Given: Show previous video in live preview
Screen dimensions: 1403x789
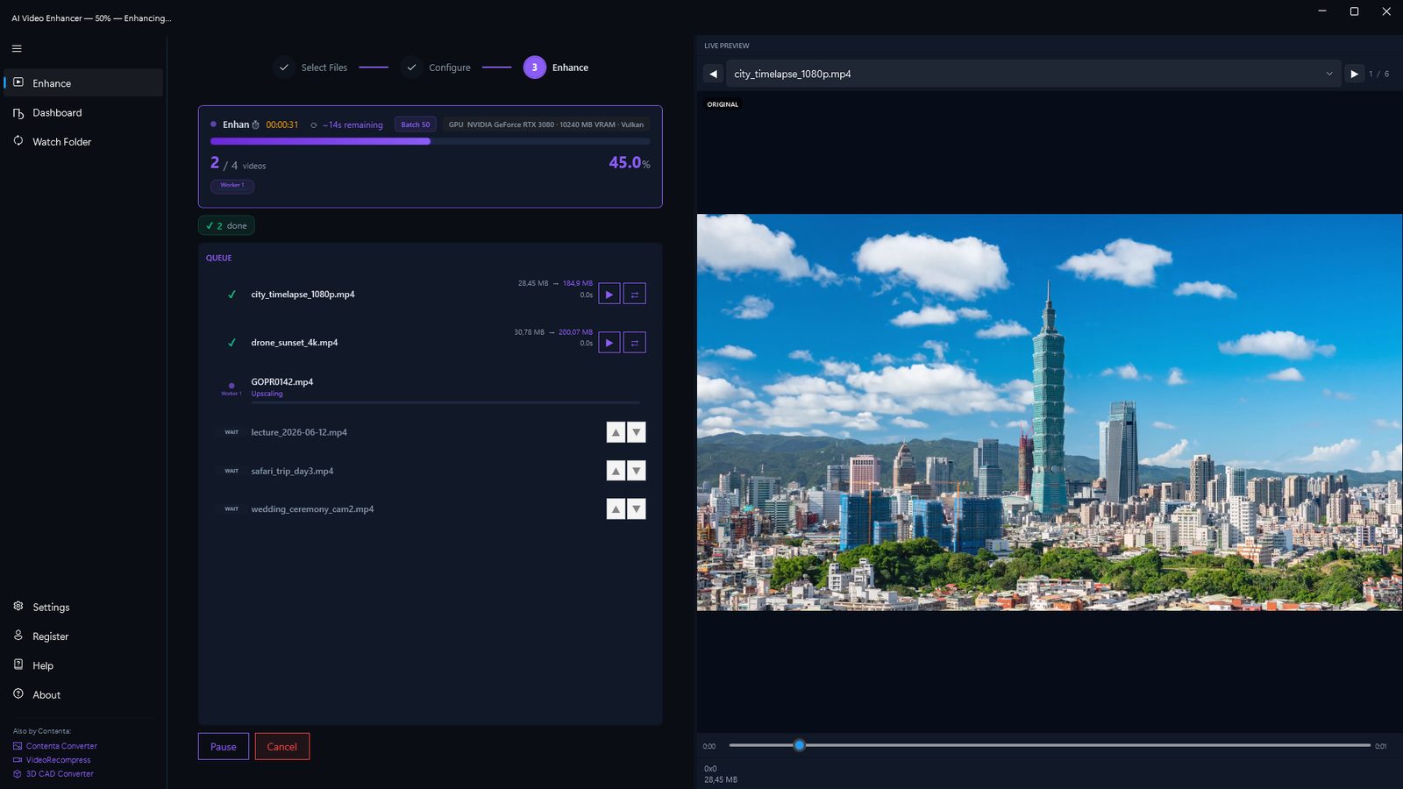Looking at the screenshot, I should pyautogui.click(x=713, y=74).
